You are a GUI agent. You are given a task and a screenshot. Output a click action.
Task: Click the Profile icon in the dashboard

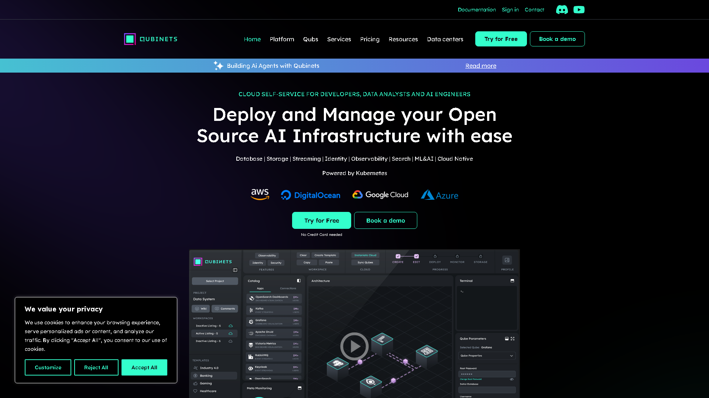[507, 260]
